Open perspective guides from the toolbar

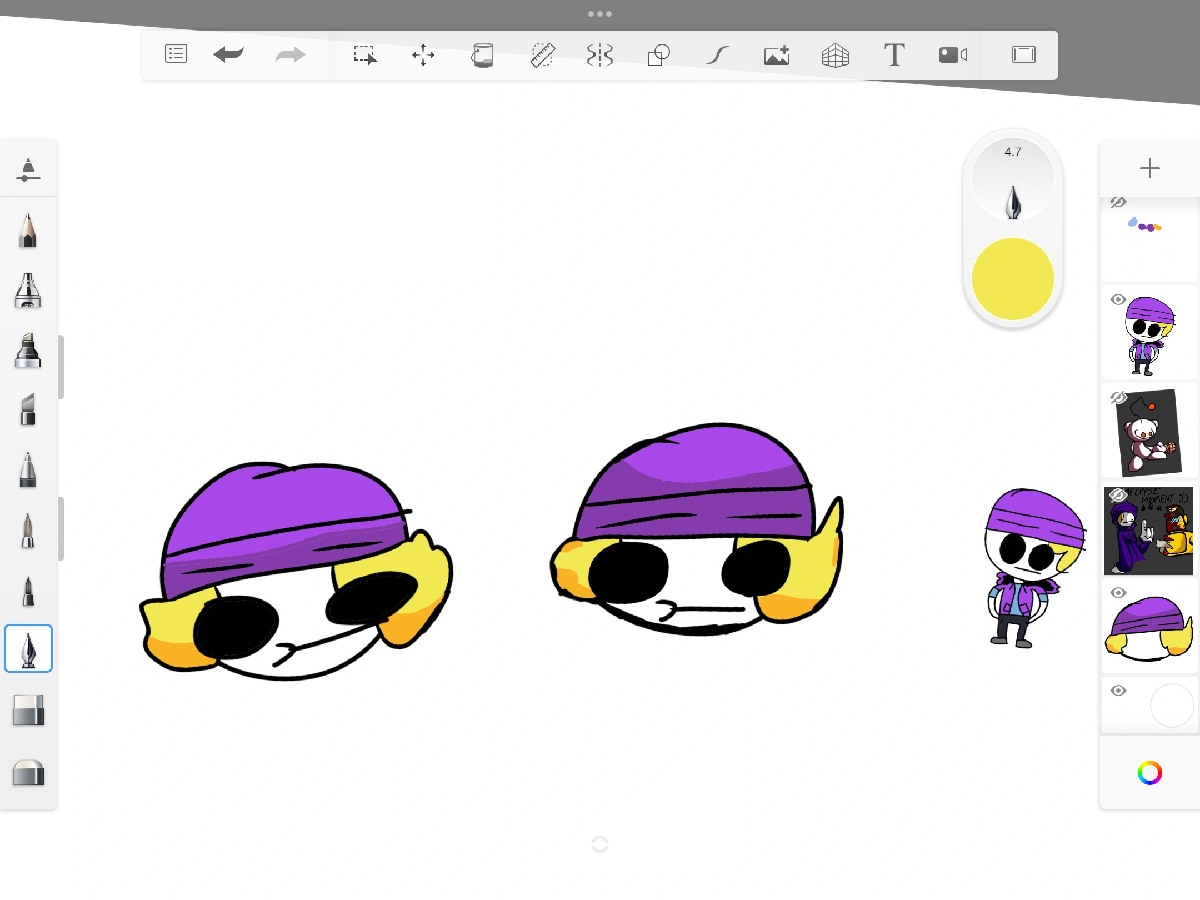[836, 55]
